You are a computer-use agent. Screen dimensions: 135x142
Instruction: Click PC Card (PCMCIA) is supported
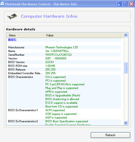tap(65, 84)
